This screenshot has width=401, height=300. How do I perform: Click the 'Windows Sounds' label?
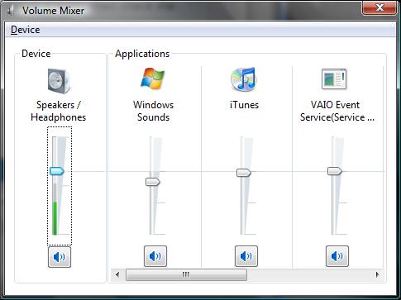153,111
